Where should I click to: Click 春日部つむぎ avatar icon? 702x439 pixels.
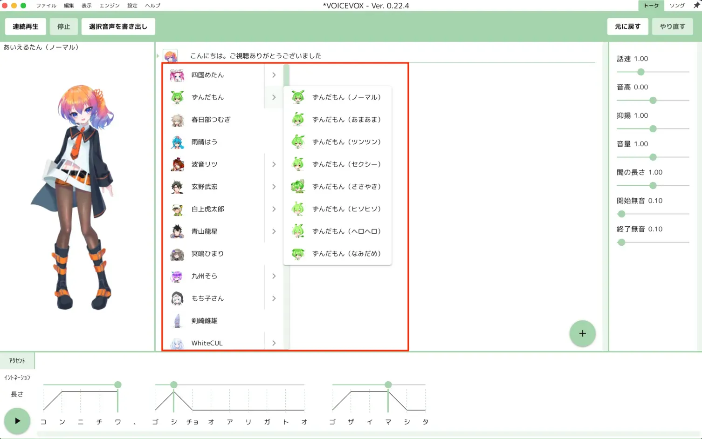(x=177, y=120)
